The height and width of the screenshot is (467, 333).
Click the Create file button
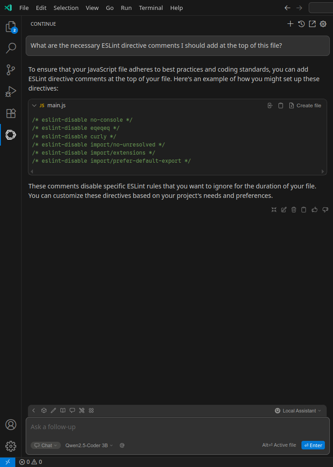click(306, 105)
